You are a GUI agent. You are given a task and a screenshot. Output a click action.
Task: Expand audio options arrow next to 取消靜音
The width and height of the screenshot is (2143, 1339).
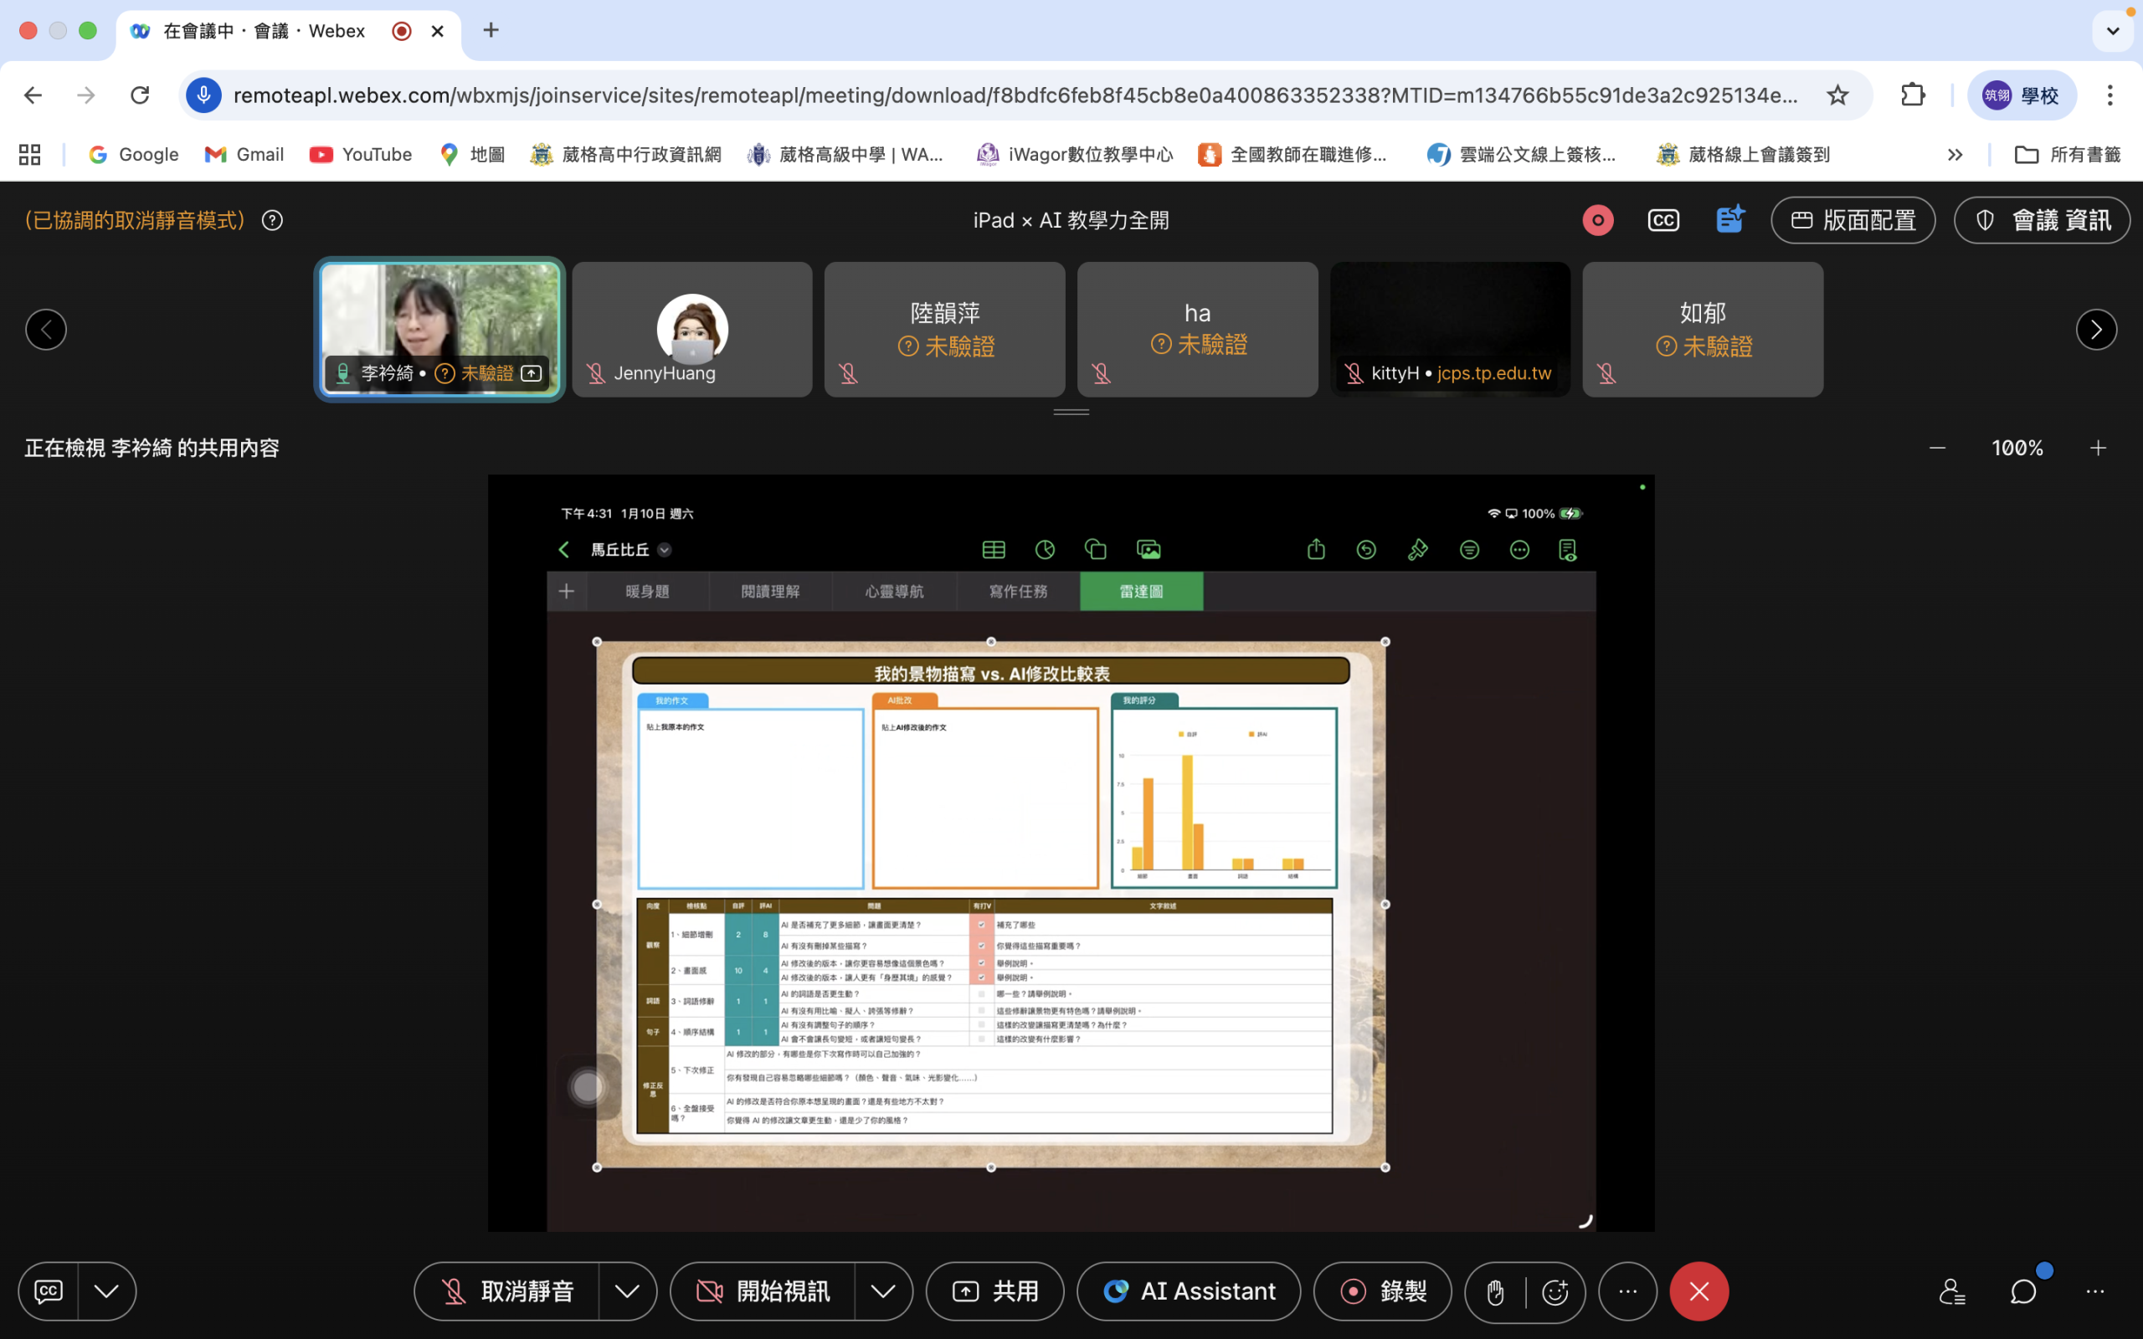627,1291
